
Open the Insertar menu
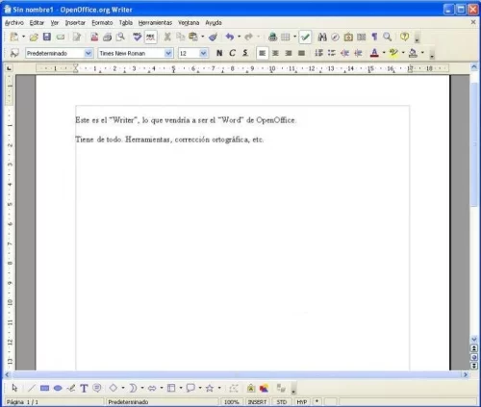pyautogui.click(x=75, y=23)
